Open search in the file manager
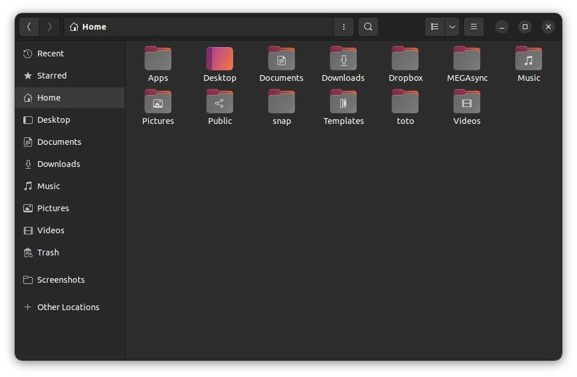 [368, 27]
